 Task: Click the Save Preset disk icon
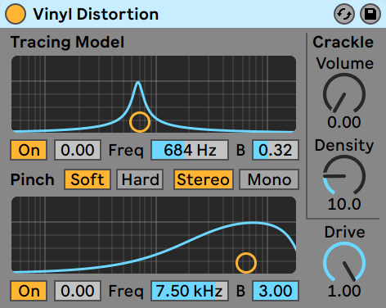coord(370,14)
